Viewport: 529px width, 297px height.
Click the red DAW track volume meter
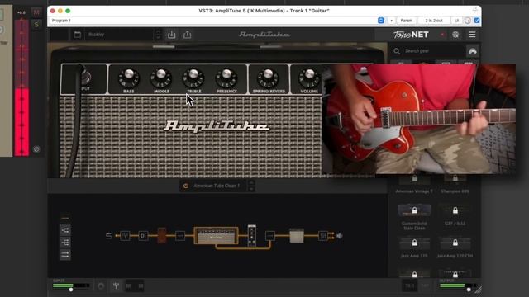pos(21,87)
